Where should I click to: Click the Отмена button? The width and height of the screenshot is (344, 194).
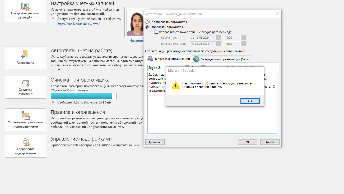270,142
